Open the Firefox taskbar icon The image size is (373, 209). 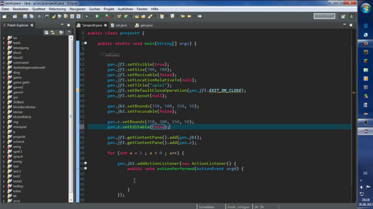(x=366, y=44)
